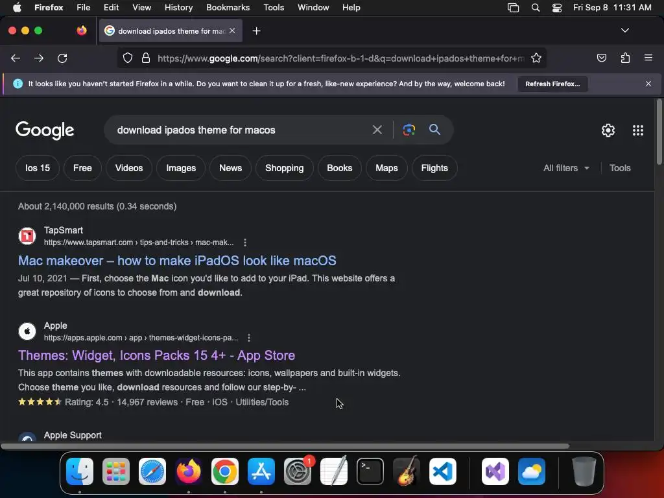Open Google quick settings gear
Viewport: 664px width, 498px height.
(608, 130)
